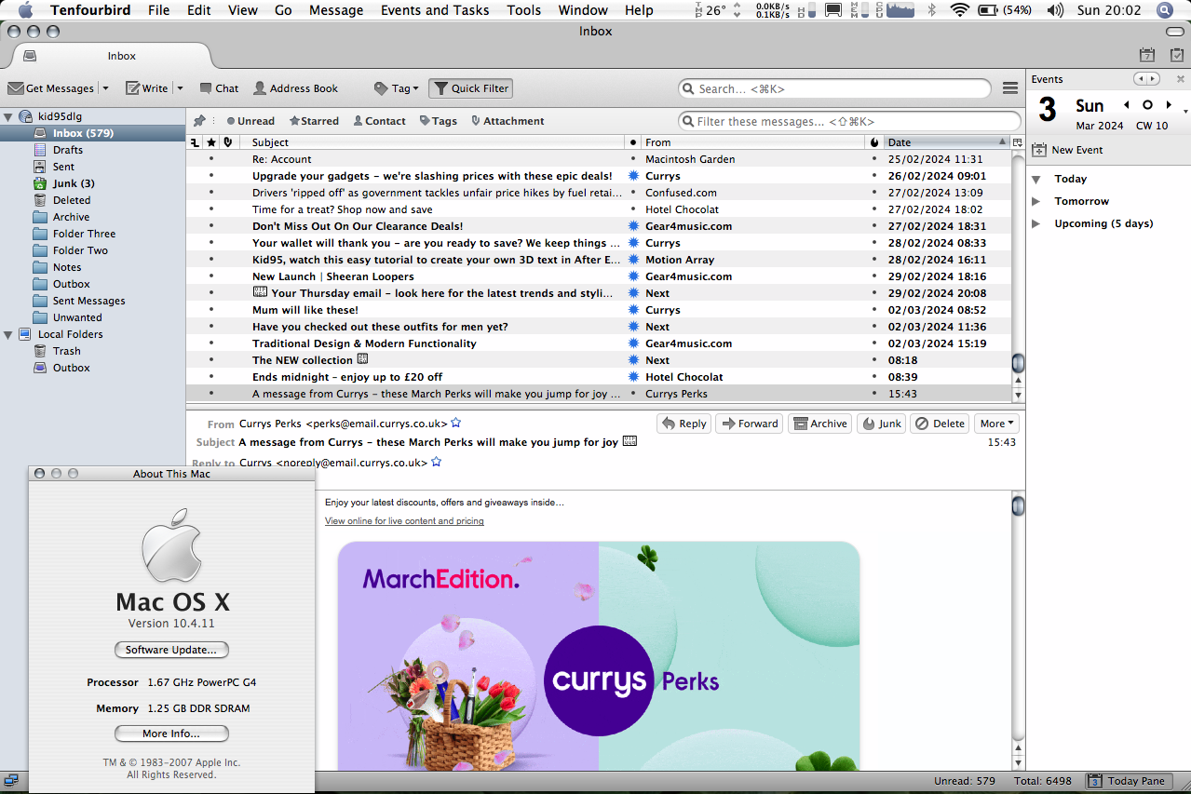Collapse the kid95dlg account tree
1191x794 pixels.
tap(8, 116)
